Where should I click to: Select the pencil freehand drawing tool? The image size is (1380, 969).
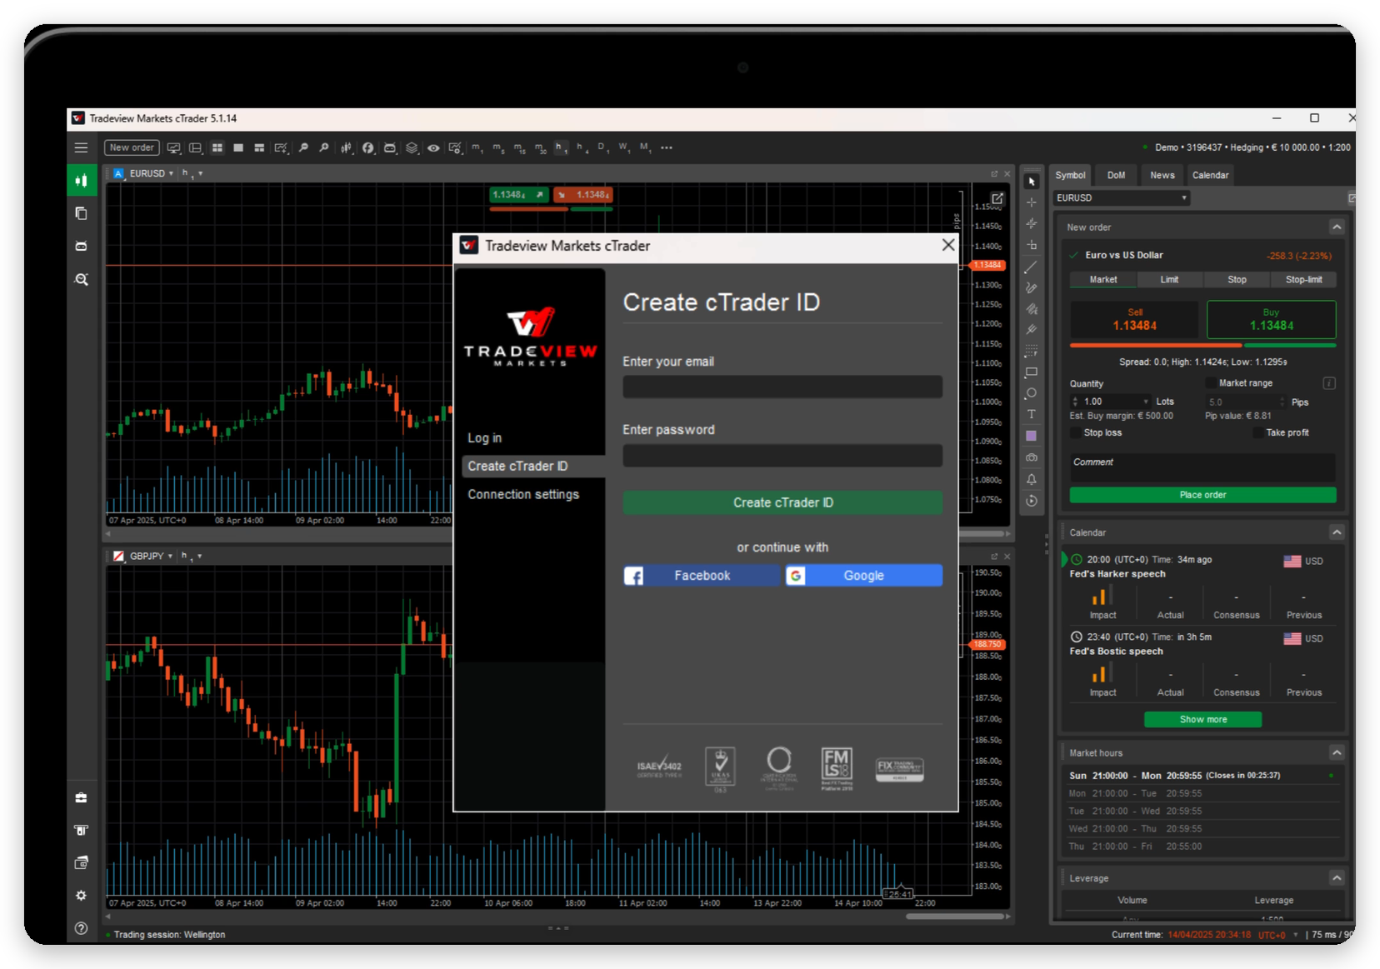(x=1031, y=287)
